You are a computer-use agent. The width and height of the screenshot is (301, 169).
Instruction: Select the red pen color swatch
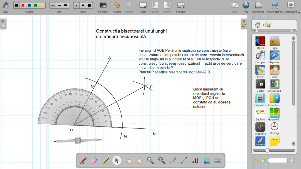point(23,5)
